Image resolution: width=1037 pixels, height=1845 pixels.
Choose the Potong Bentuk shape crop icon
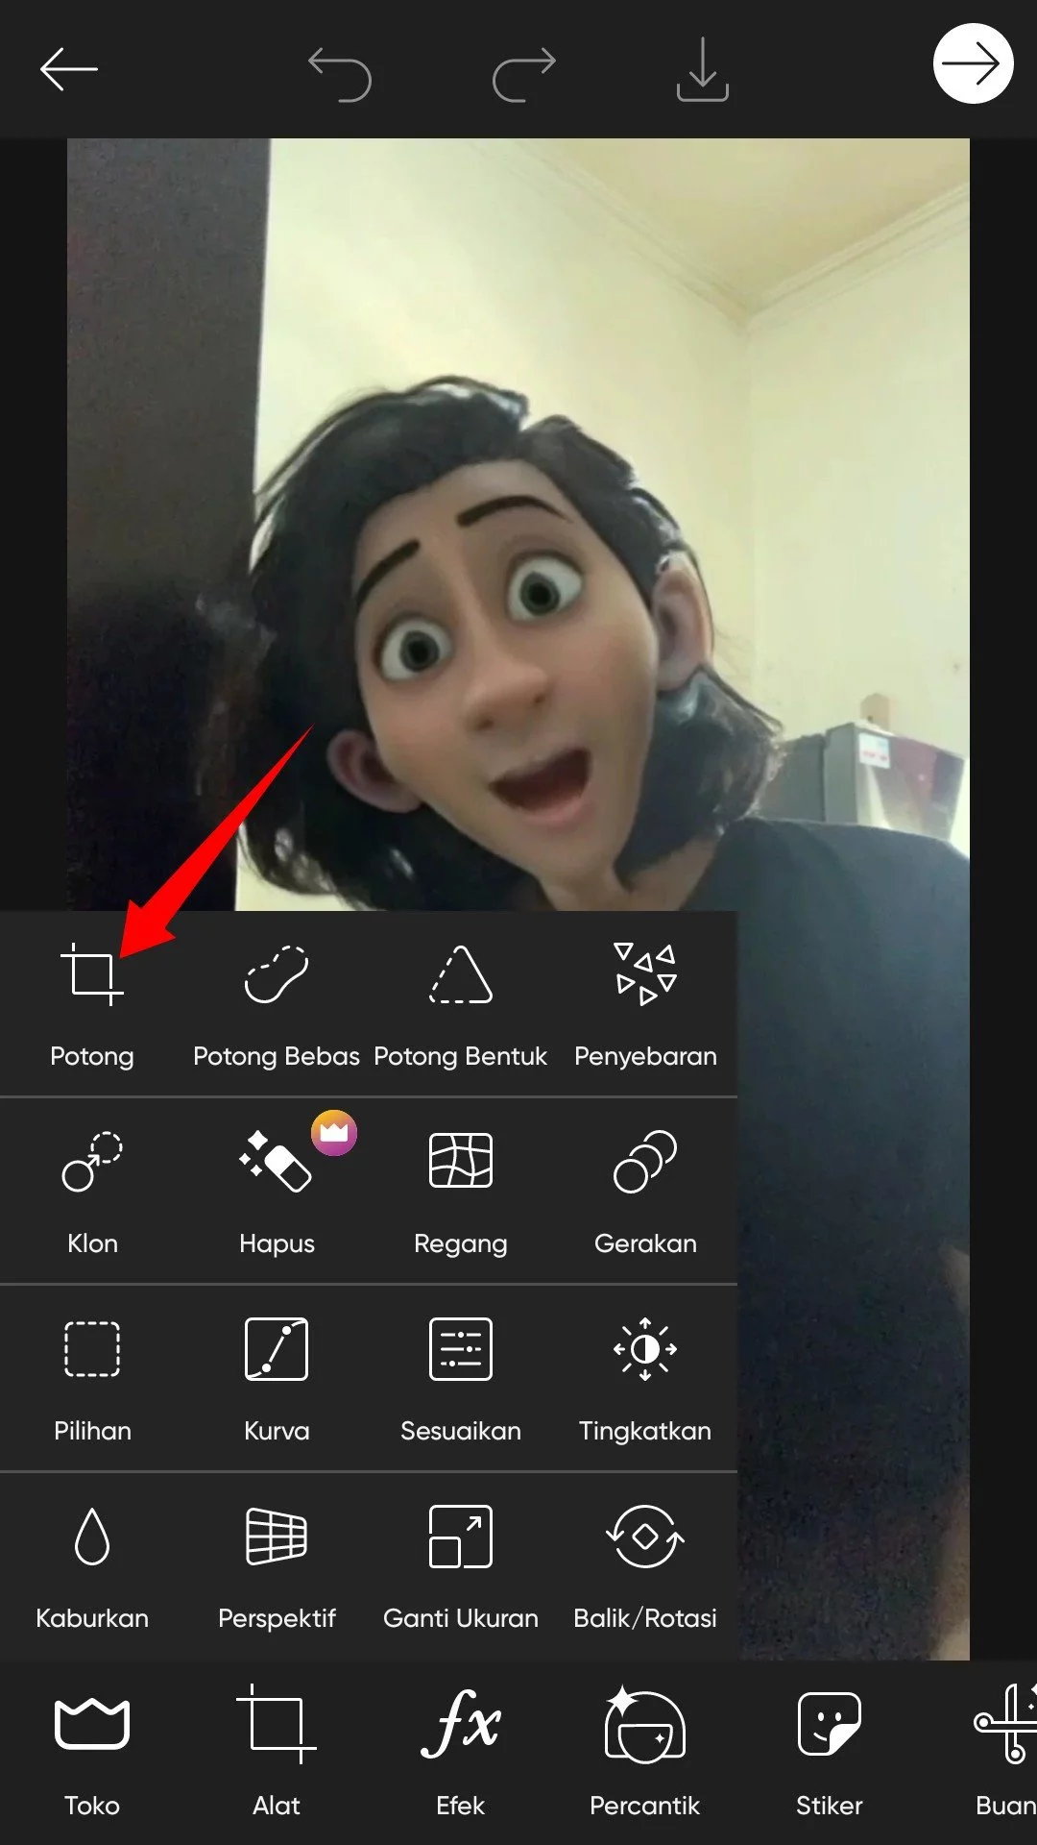[461, 974]
